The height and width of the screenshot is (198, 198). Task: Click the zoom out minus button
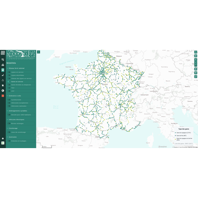[196, 63]
